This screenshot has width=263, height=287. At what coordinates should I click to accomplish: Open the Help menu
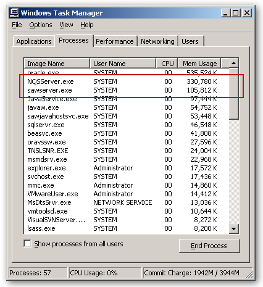click(87, 25)
